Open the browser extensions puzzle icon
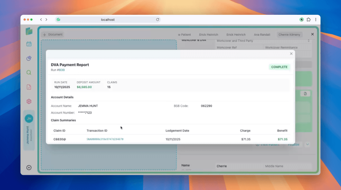The width and height of the screenshot is (341, 190). [308, 19]
